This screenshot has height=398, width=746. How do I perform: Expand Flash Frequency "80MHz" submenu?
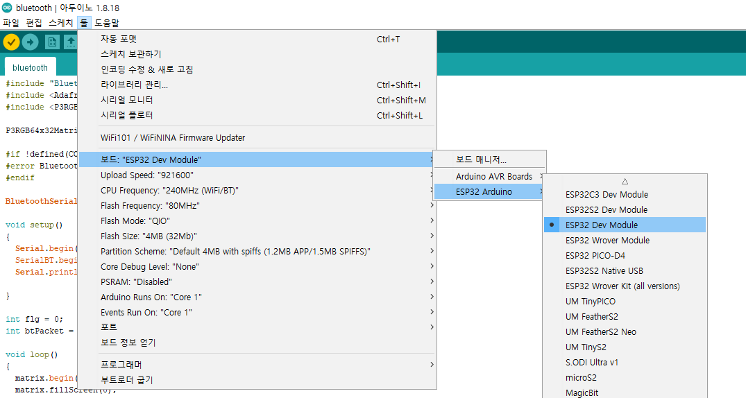(x=257, y=205)
